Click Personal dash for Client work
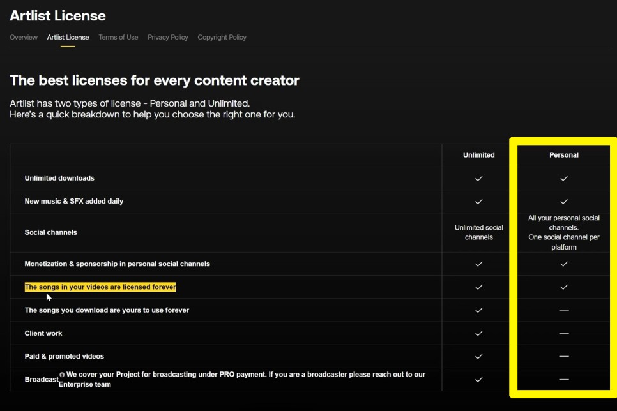 [563, 333]
